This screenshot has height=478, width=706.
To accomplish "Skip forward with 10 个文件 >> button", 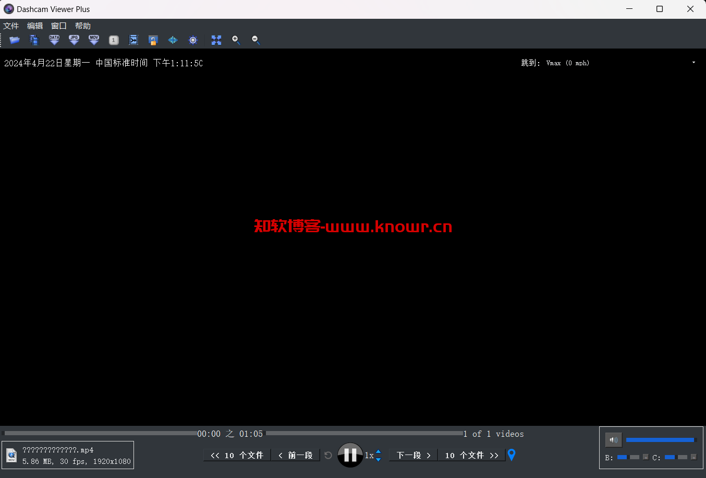I will 472,456.
